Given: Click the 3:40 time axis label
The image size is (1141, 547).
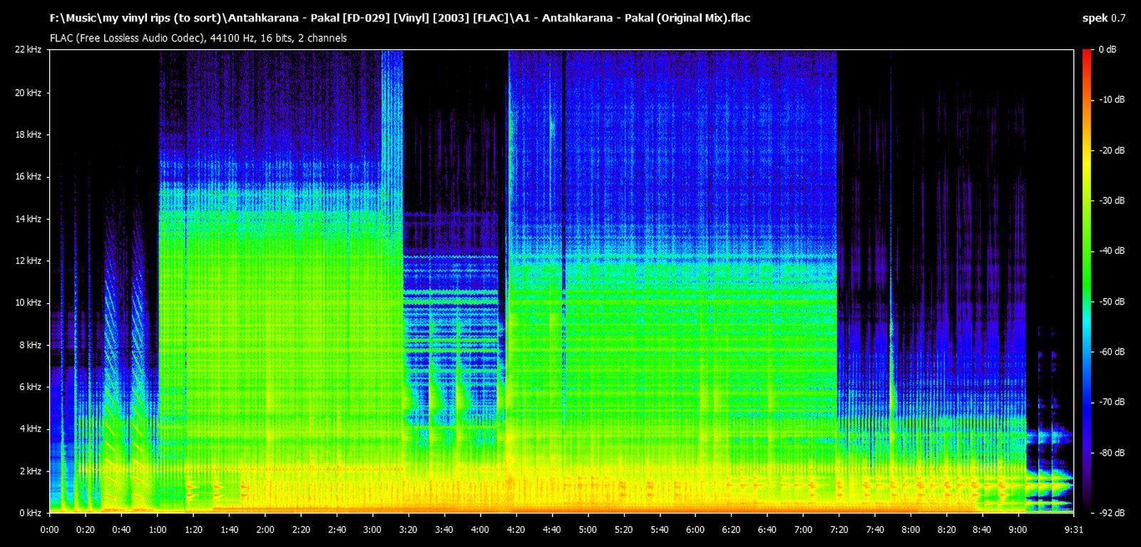Looking at the screenshot, I should [444, 530].
